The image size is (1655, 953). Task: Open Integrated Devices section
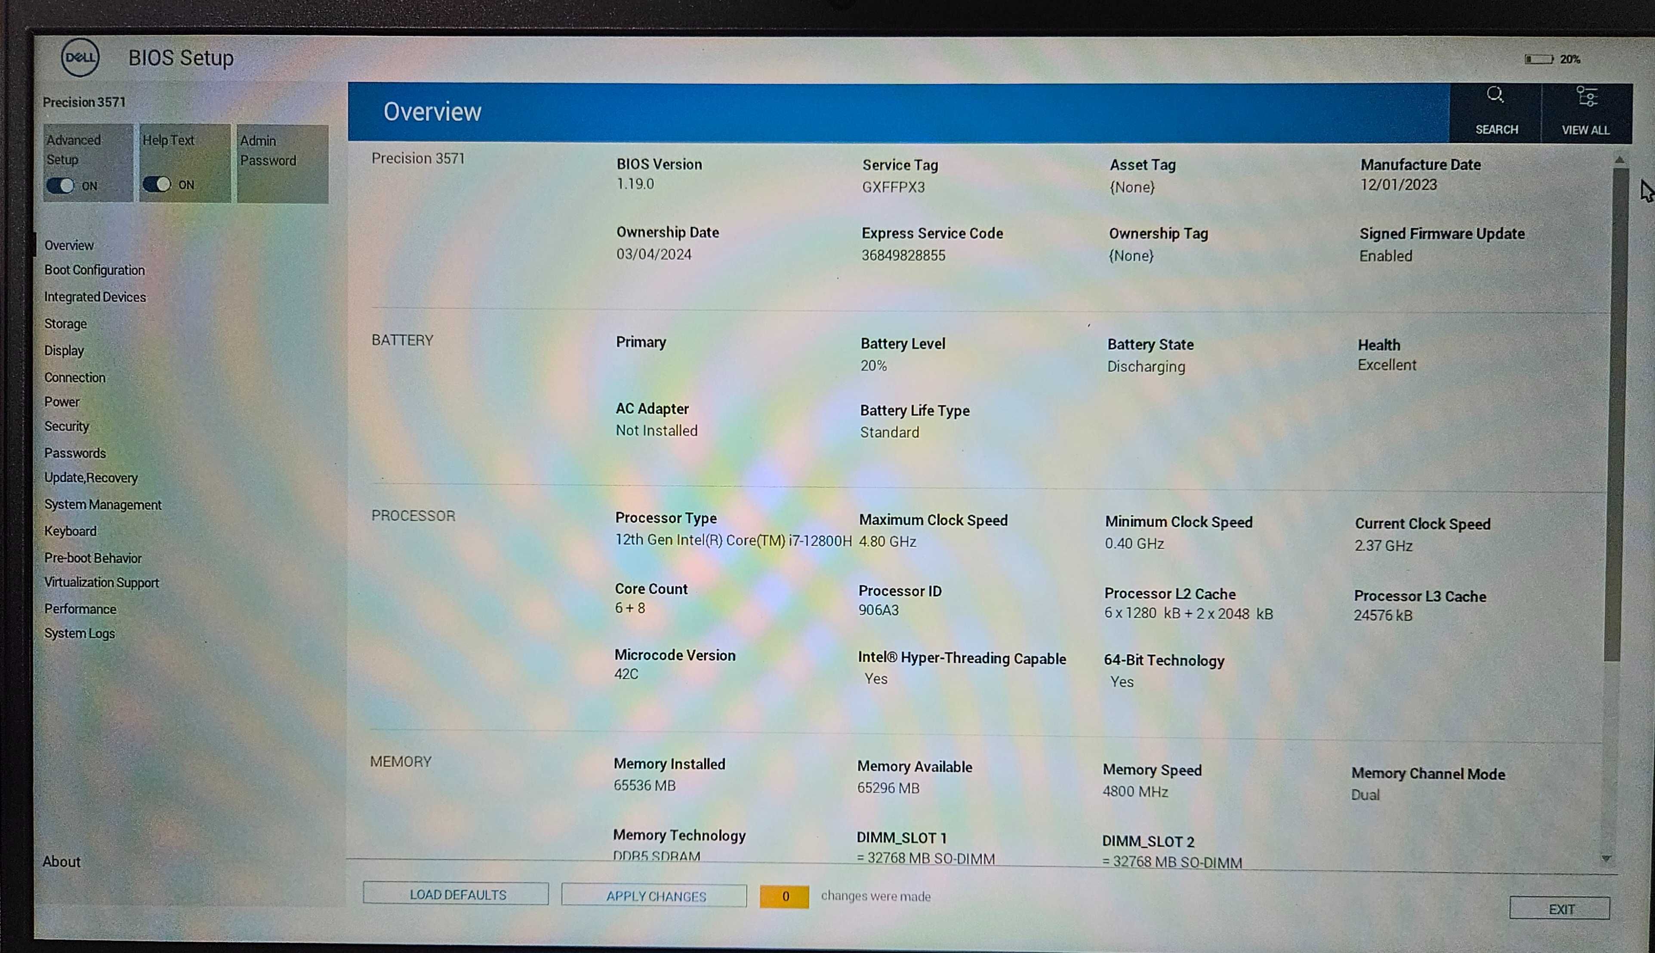tap(95, 297)
